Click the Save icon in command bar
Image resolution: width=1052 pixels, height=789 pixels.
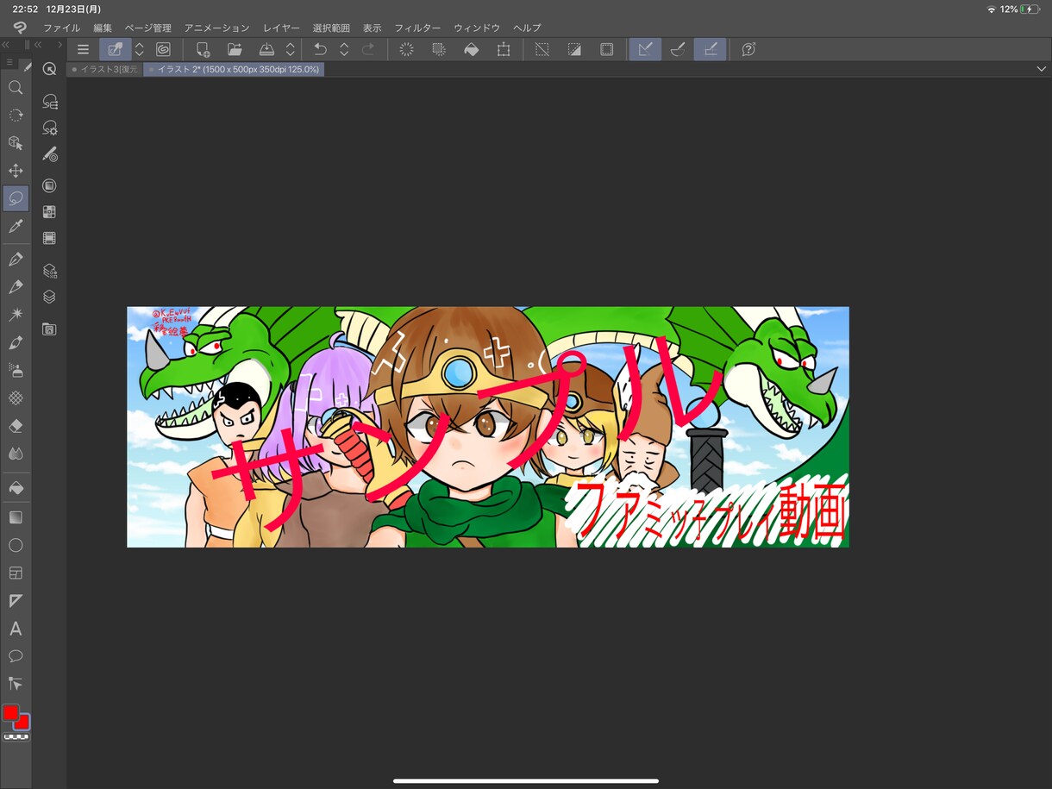(267, 49)
